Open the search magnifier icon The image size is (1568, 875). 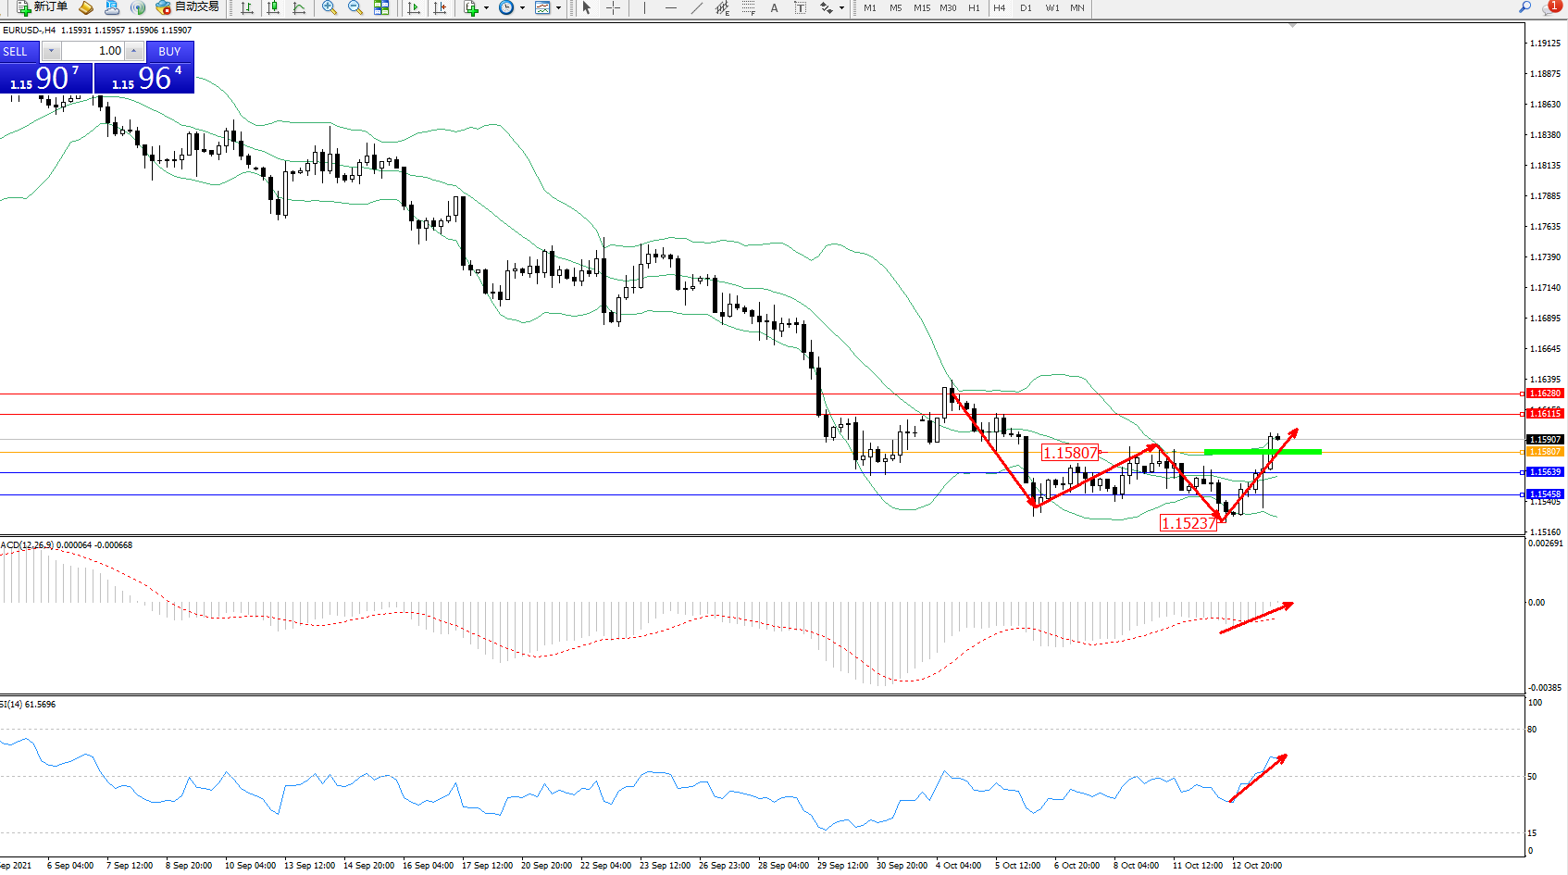point(1524,7)
